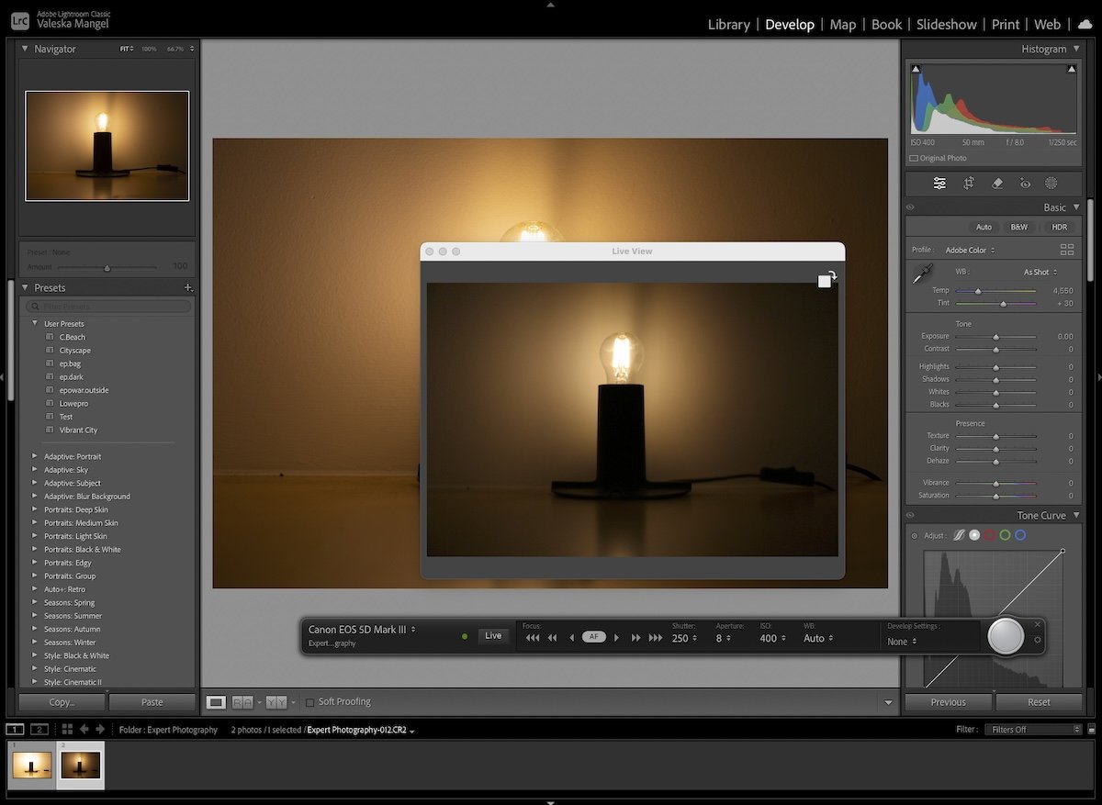This screenshot has height=805, width=1102.
Task: Open the WB Auto dropdown in Live View
Action: (817, 638)
